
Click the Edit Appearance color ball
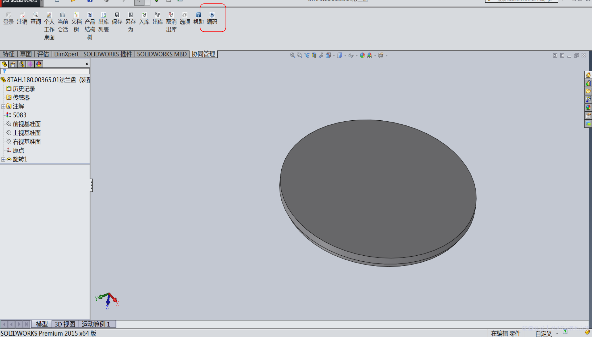(362, 55)
